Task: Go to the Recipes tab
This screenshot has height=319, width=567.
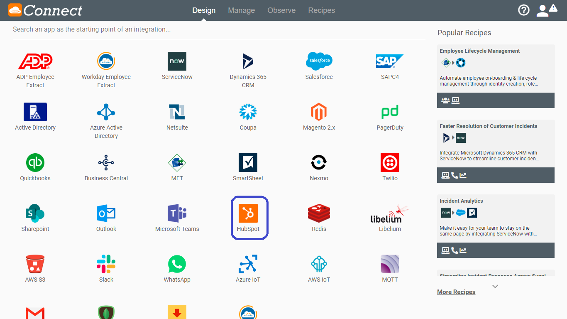Action: tap(322, 10)
